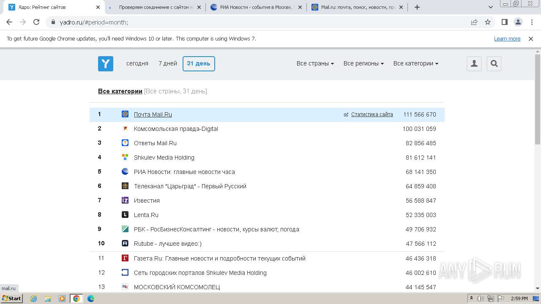Click the Газета.Ru favicon
This screenshot has width=541, height=304.
[125, 258]
